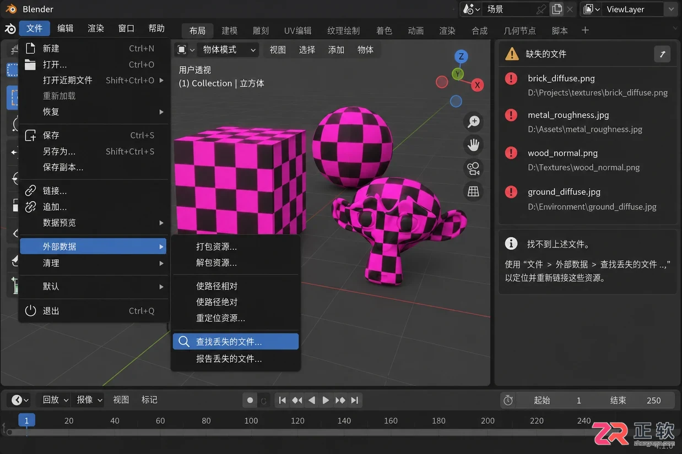
Task: Open 选择 menu in viewport header
Action: pos(307,50)
